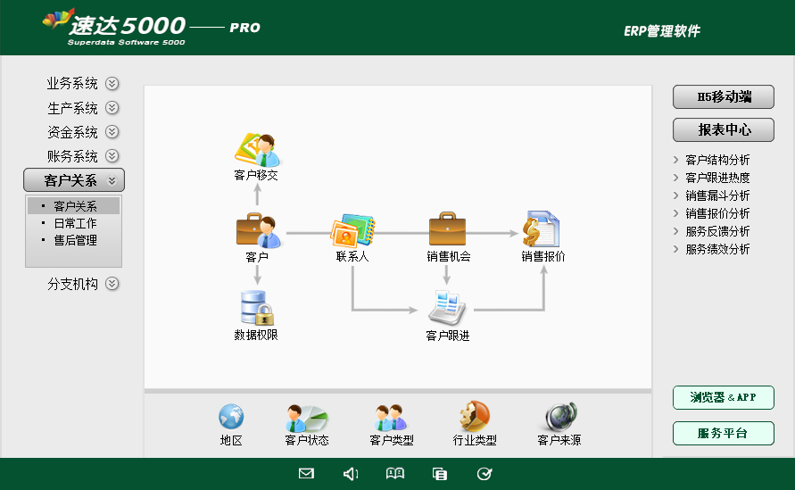The image size is (795, 490).
Task: Open the 分支机构 menu
Action: (x=72, y=284)
